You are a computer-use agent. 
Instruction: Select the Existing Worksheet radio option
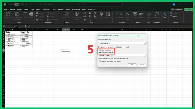pos(100,53)
